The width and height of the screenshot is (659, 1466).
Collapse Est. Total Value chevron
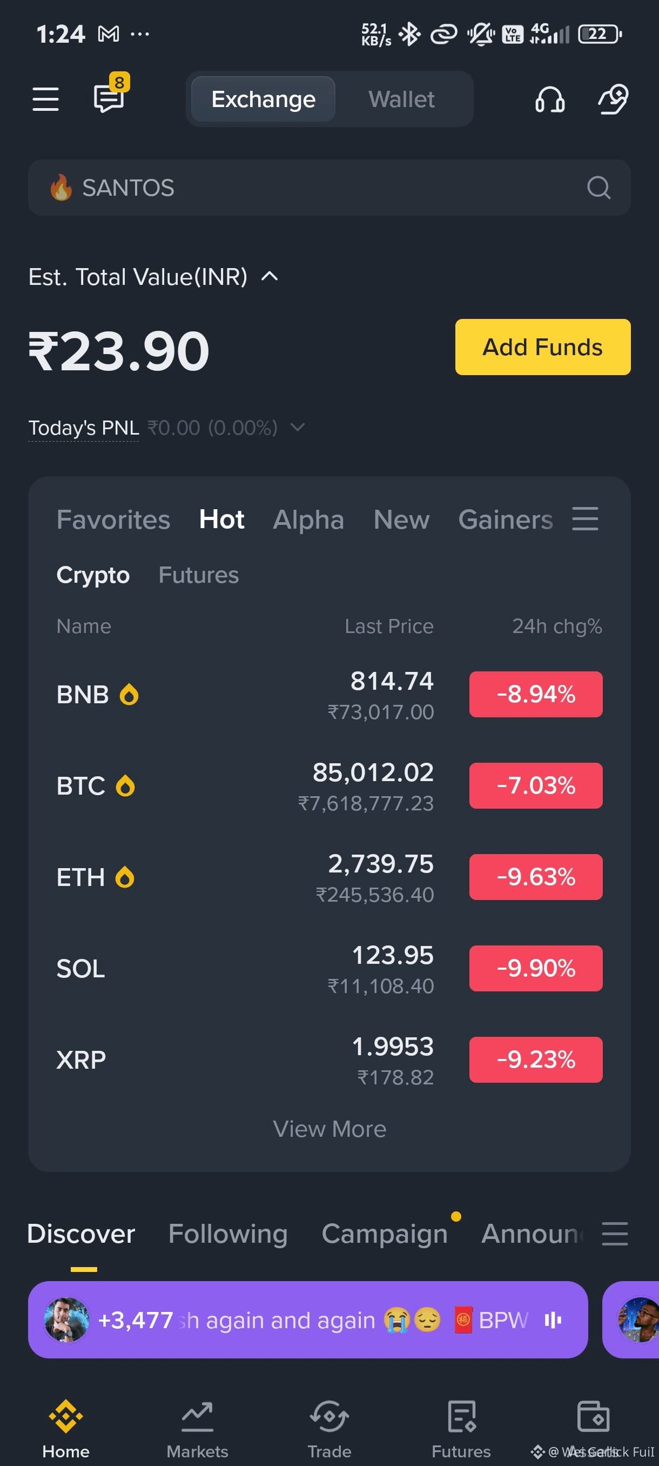click(270, 277)
